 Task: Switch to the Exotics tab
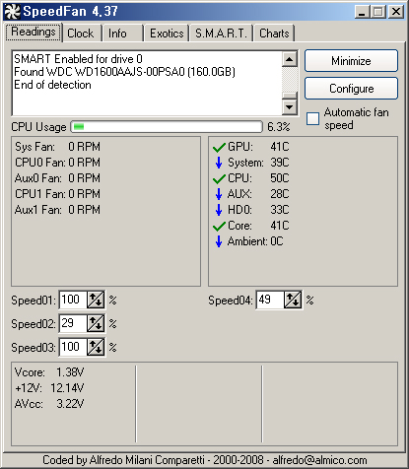(x=167, y=33)
